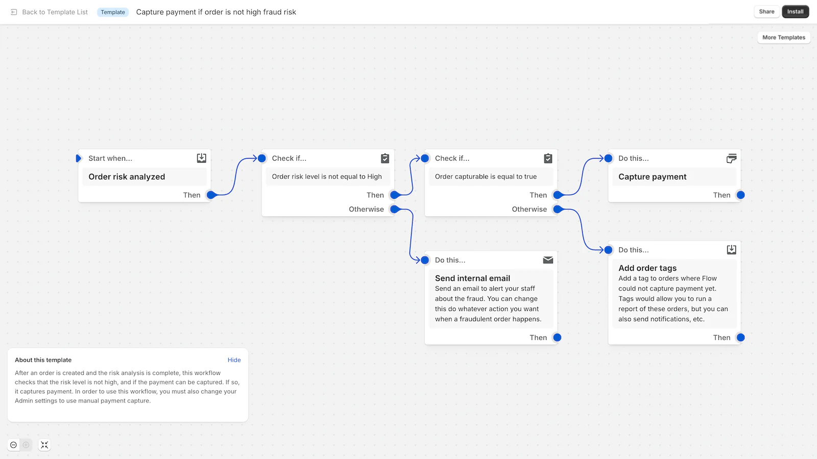817x459 pixels.
Task: Click the Otherwise connector on Order risk level card
Action: 394,209
